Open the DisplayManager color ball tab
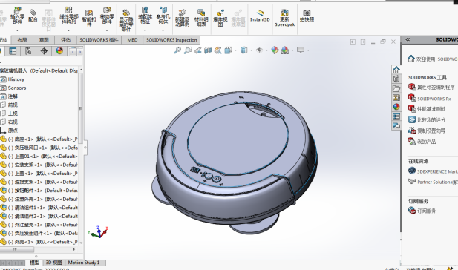This screenshot has height=270, width=458. 59,51
